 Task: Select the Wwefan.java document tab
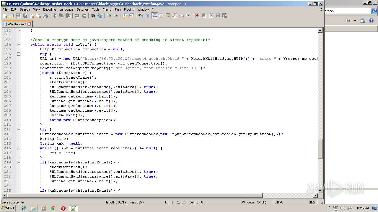point(17,24)
